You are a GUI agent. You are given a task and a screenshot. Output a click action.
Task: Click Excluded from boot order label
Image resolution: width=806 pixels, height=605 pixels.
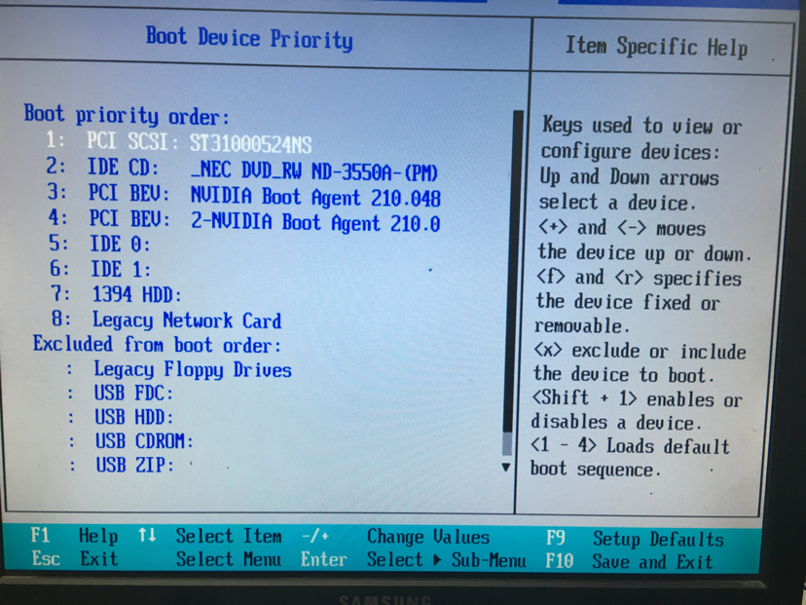click(158, 344)
